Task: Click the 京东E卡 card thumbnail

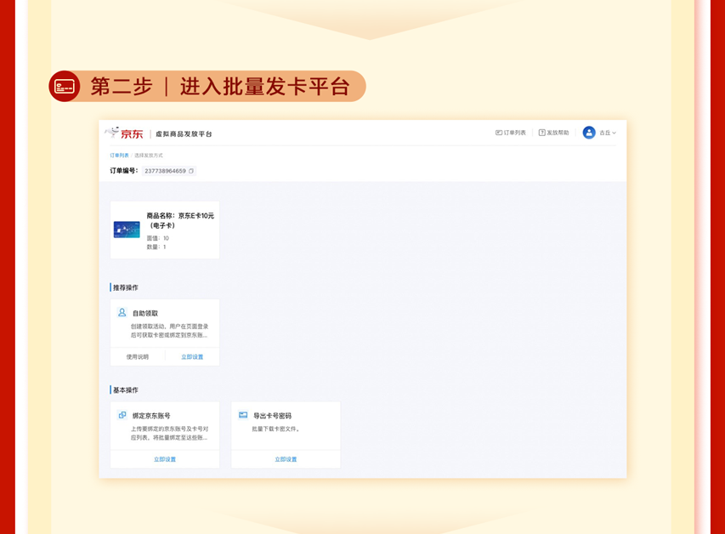Action: click(x=127, y=230)
